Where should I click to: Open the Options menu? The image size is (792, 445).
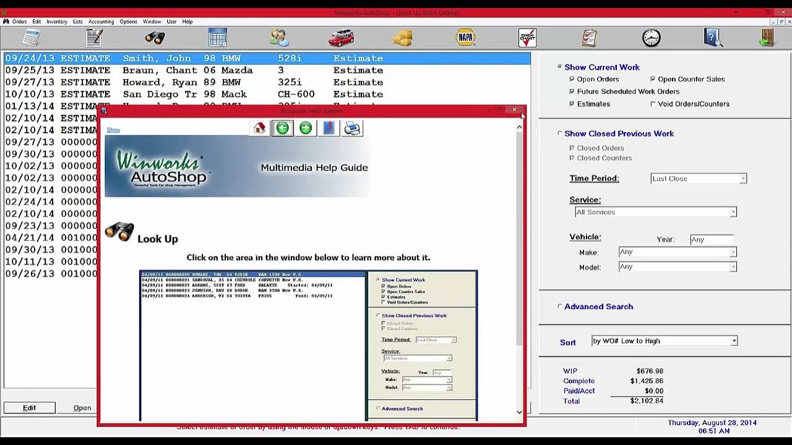click(x=129, y=22)
